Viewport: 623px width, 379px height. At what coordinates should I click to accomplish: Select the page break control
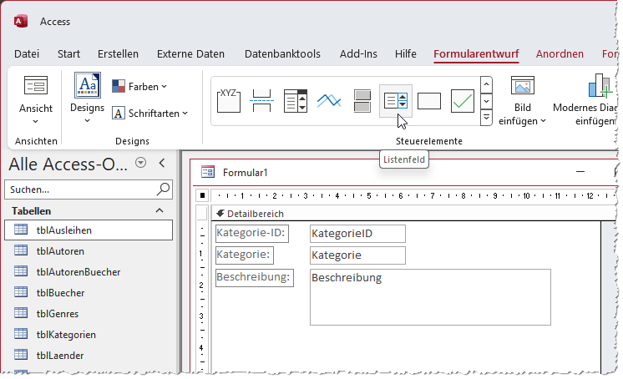point(262,101)
